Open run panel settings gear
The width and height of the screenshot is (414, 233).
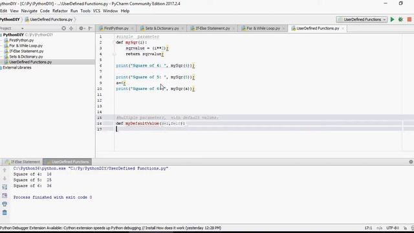[411, 162]
